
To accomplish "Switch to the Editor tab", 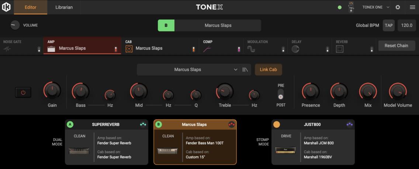I will pos(31,7).
